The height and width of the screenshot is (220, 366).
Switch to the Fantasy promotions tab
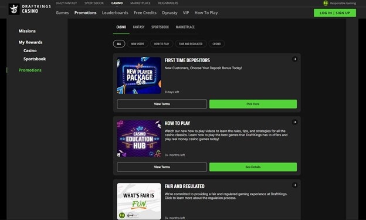pyautogui.click(x=138, y=27)
